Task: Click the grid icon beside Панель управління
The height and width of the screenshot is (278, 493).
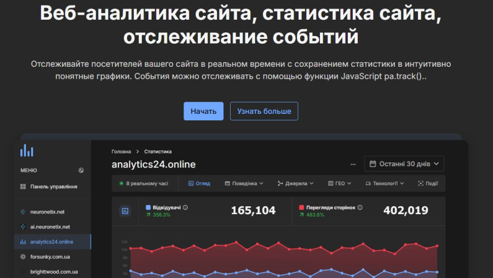Action: point(23,187)
